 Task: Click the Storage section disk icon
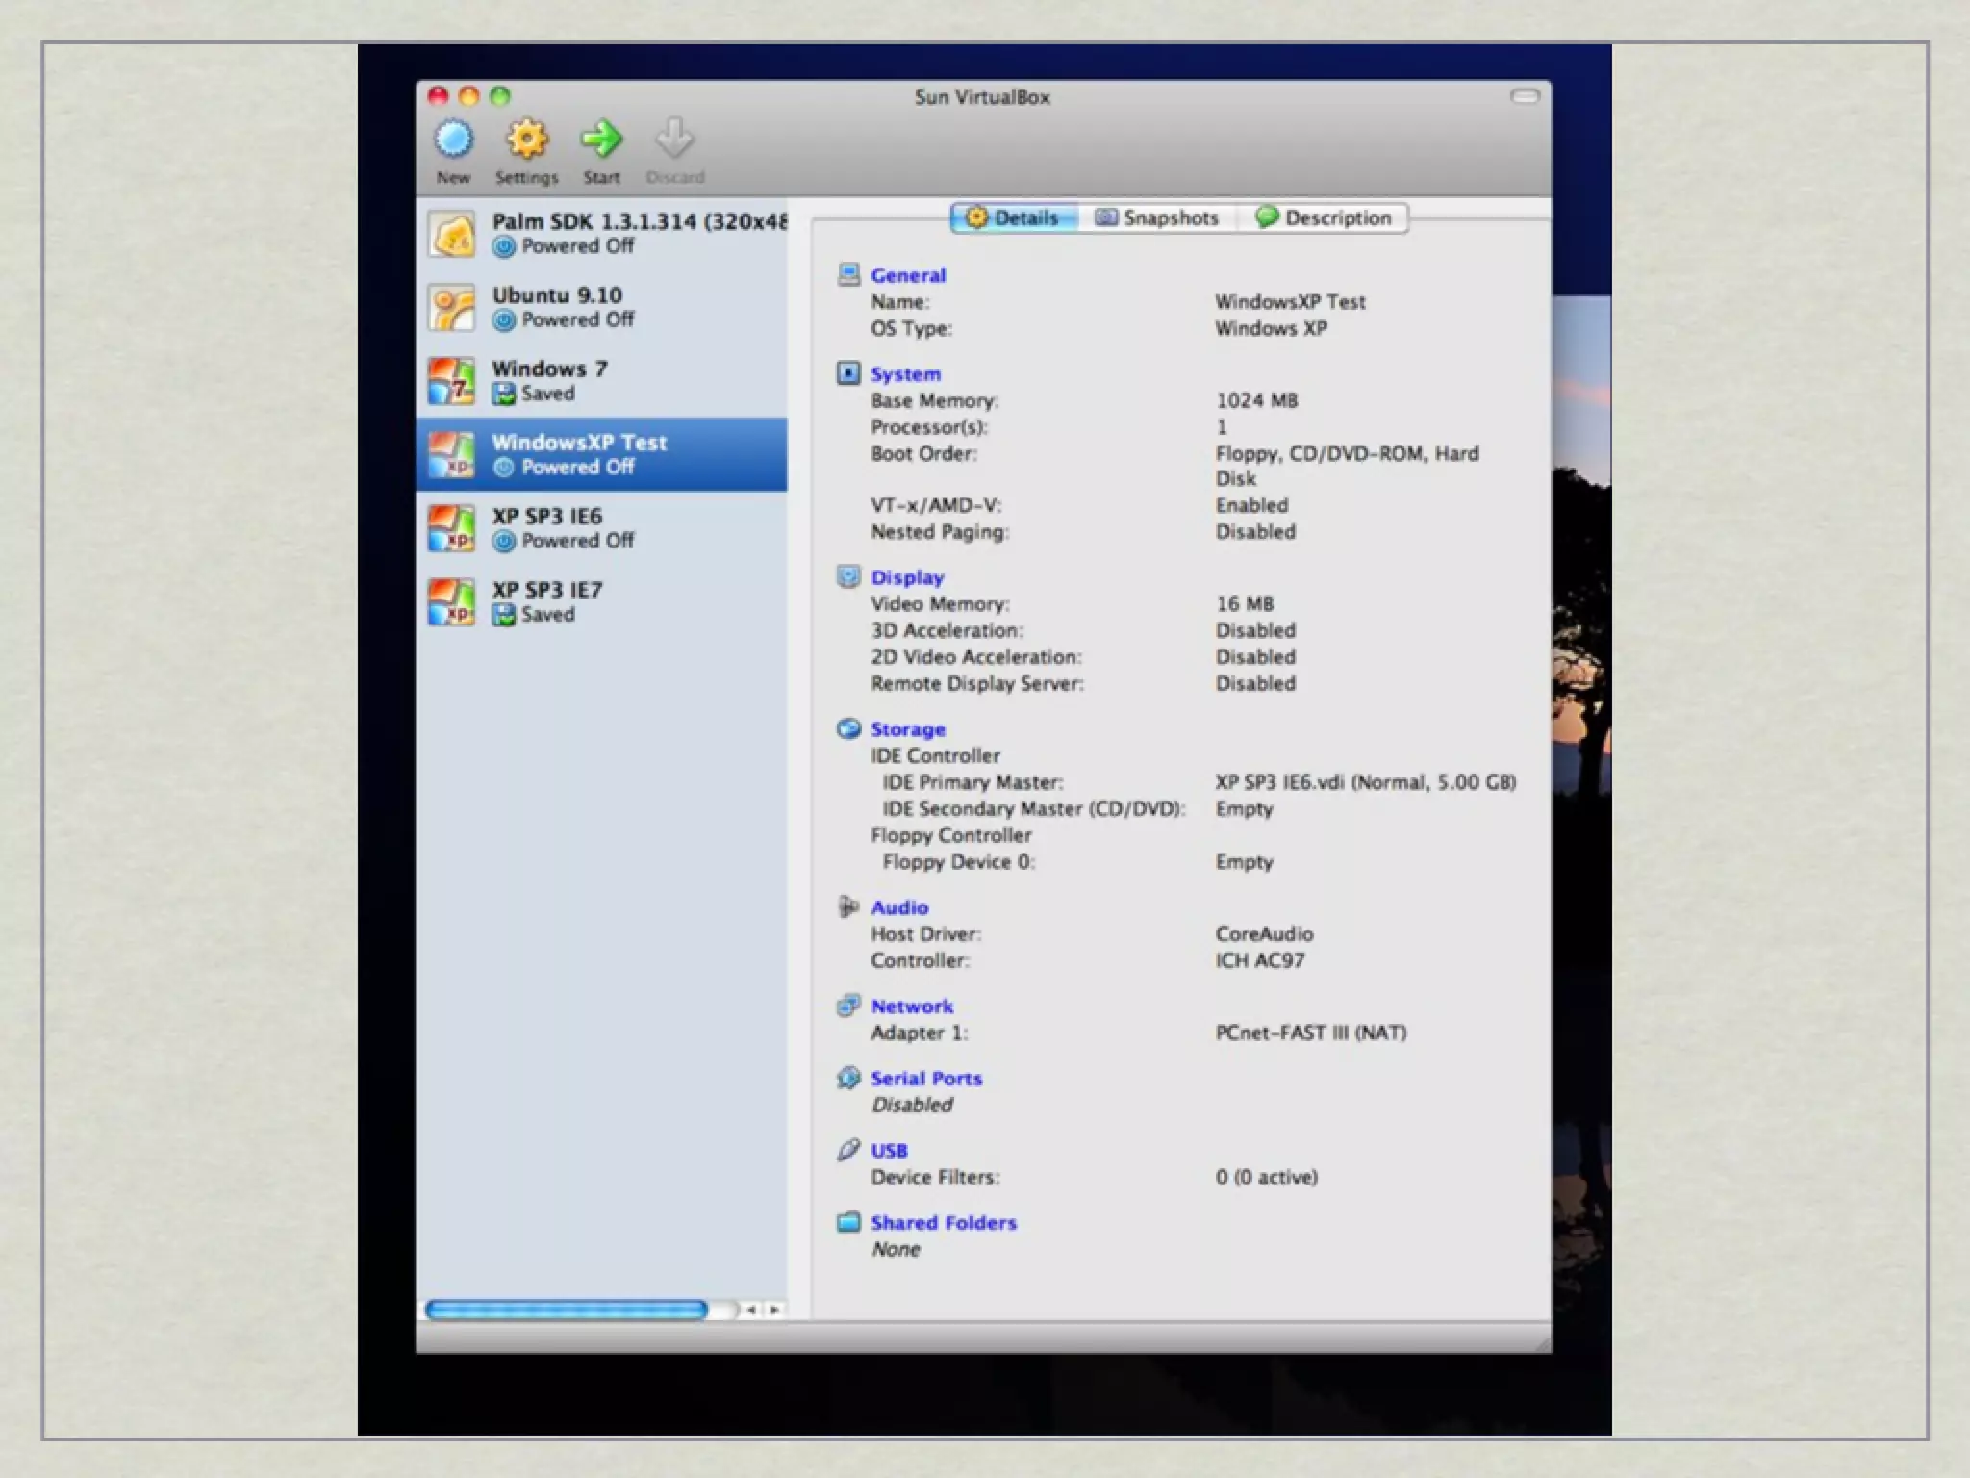pyautogui.click(x=848, y=728)
